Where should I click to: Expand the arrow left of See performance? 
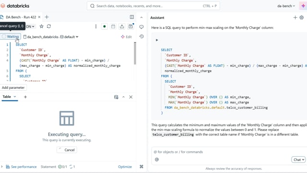[x=2, y=167]
